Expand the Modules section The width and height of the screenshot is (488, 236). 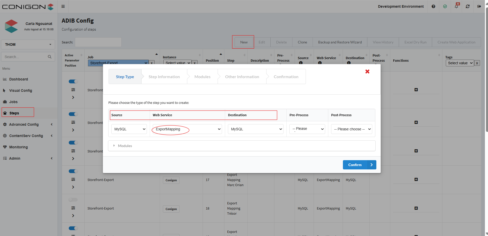pos(125,146)
